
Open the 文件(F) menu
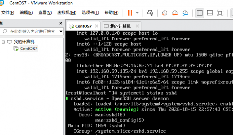(x=8, y=13)
